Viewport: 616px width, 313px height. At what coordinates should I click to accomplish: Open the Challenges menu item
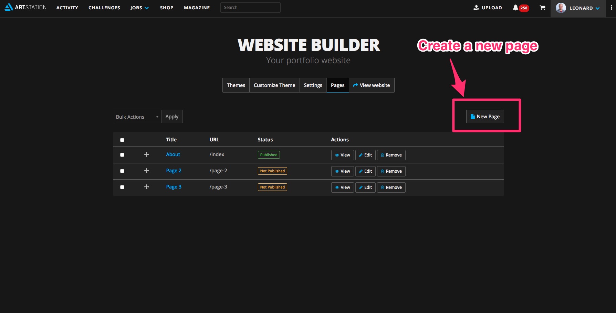[104, 8]
